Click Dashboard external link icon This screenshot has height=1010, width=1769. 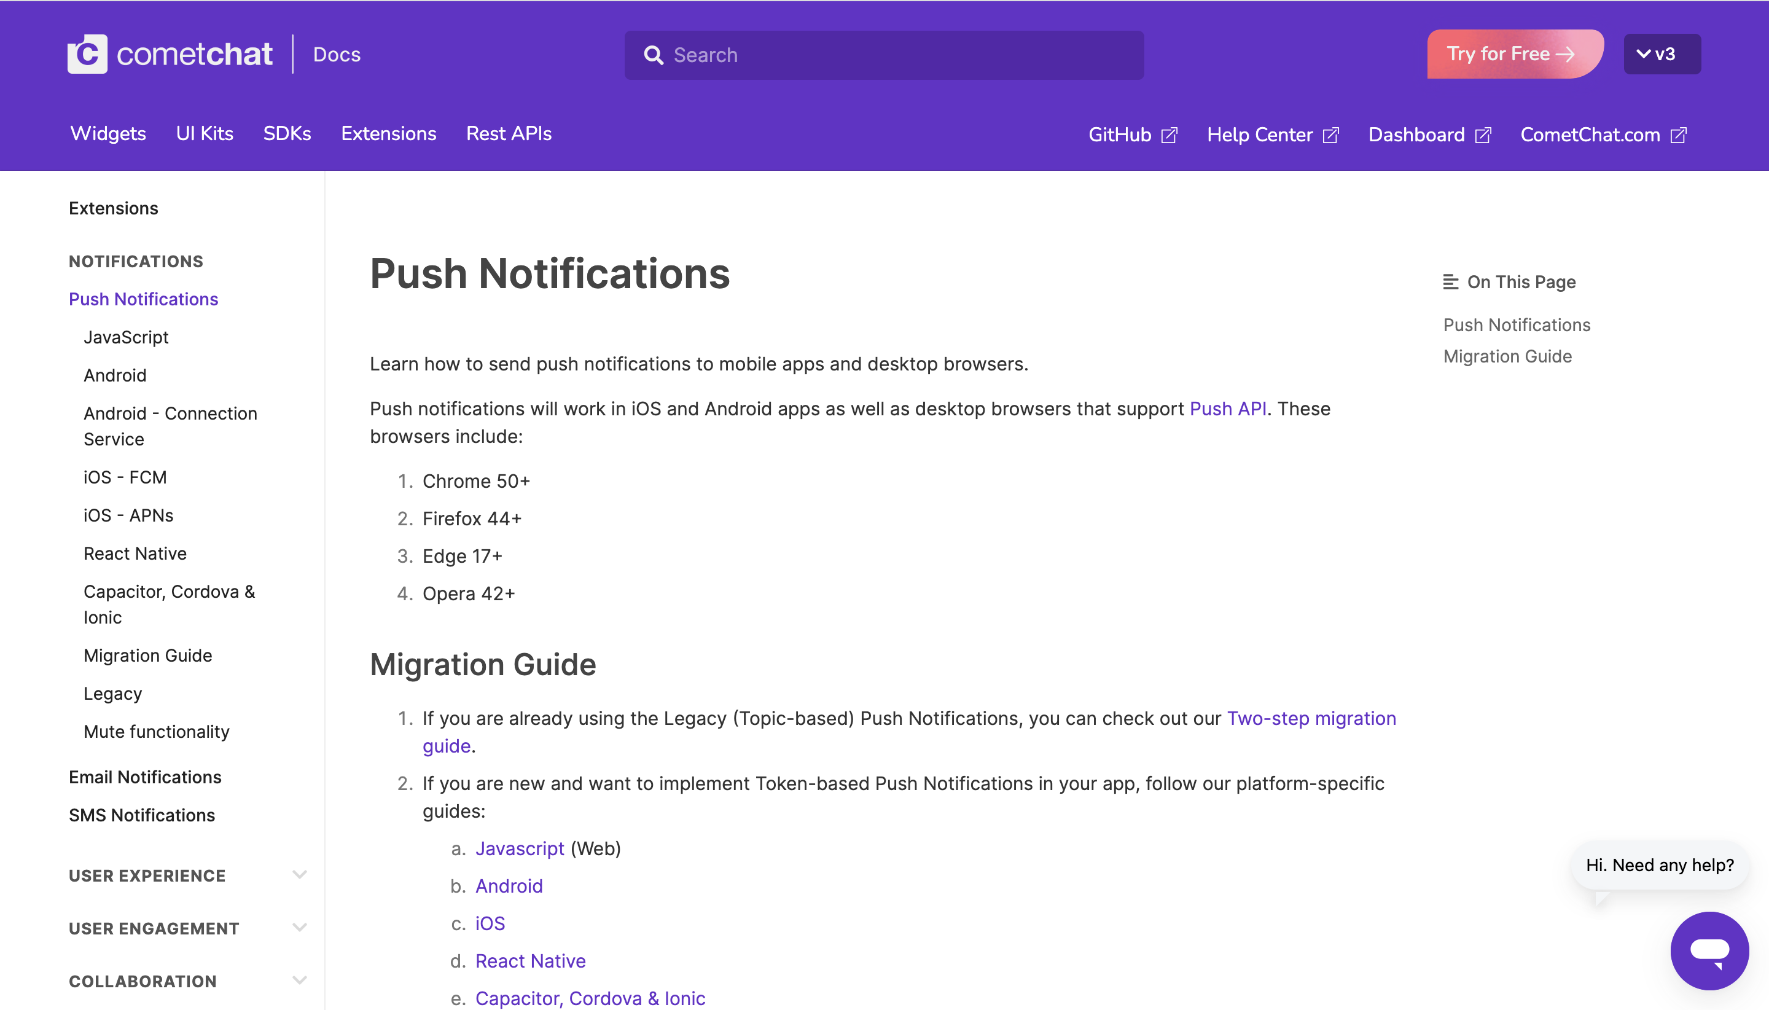click(x=1483, y=135)
